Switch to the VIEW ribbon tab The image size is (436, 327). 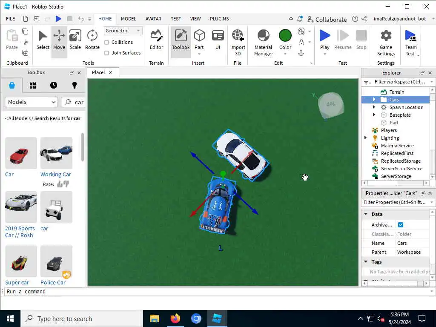(x=195, y=19)
